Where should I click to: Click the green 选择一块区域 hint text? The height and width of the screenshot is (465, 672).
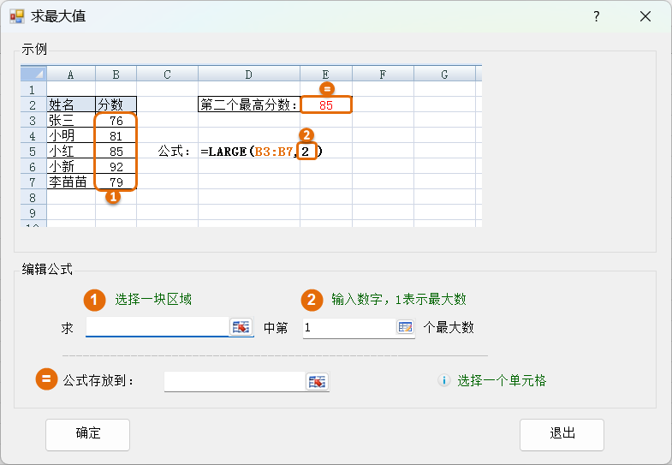click(153, 300)
